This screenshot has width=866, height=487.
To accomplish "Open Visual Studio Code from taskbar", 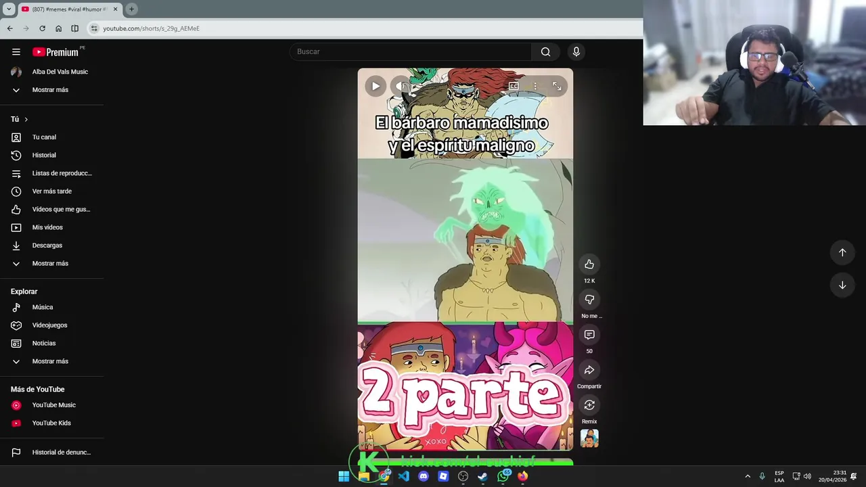I will click(404, 476).
